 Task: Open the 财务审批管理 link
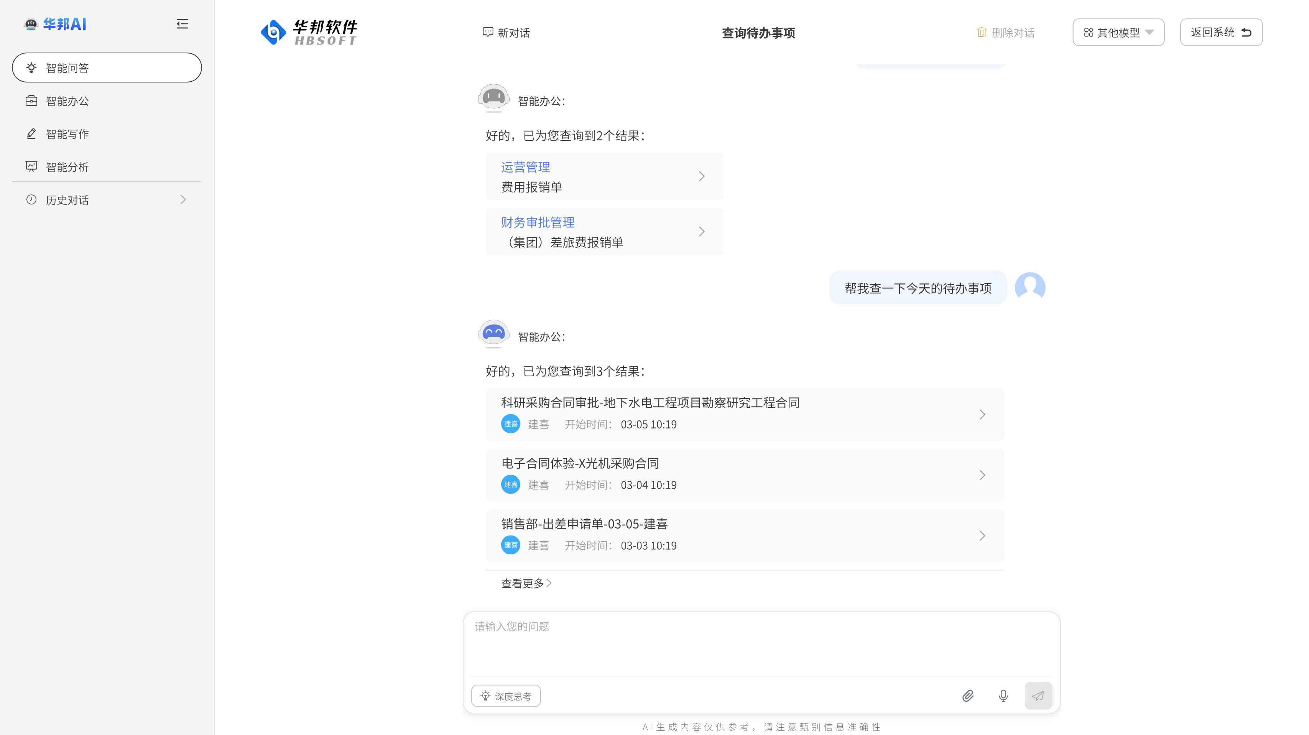[x=538, y=222]
